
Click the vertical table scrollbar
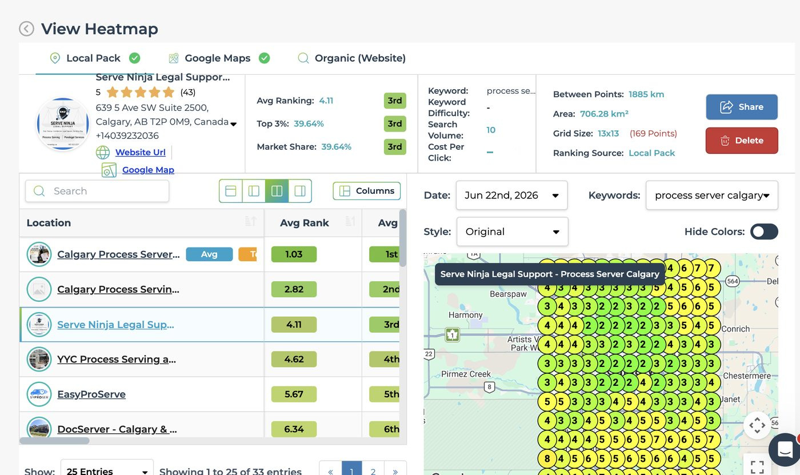tap(403, 238)
